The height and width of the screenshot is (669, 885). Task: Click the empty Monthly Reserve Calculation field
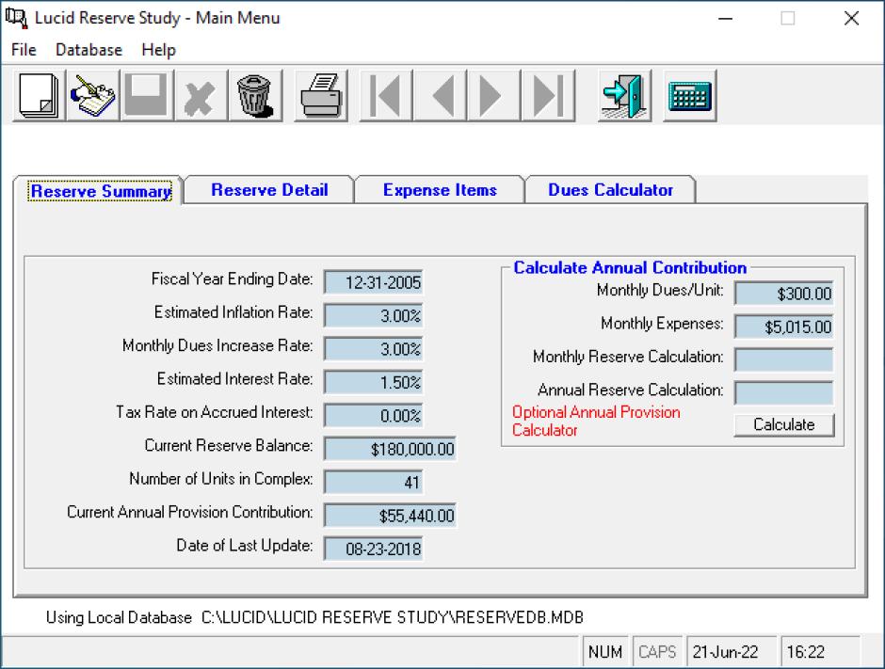click(784, 359)
